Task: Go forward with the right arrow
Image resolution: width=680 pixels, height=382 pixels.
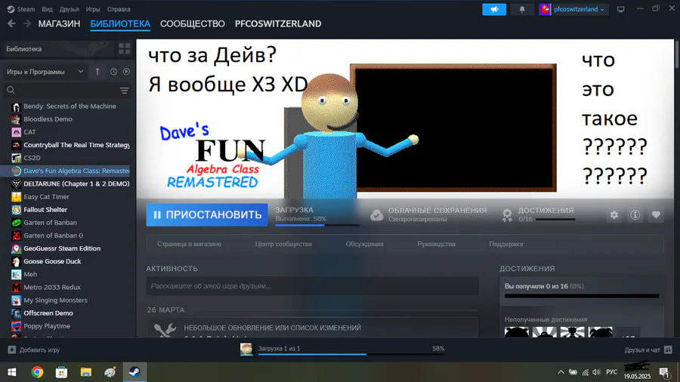Action: [x=27, y=24]
